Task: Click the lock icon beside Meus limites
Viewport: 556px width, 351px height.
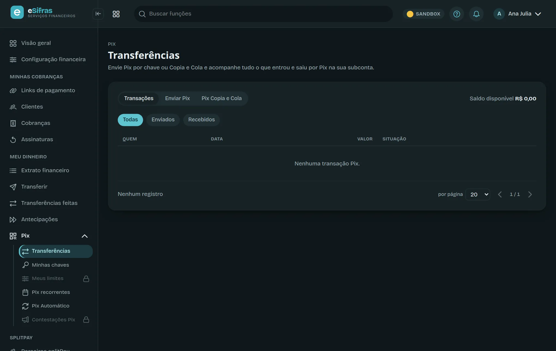Action: pyautogui.click(x=86, y=279)
